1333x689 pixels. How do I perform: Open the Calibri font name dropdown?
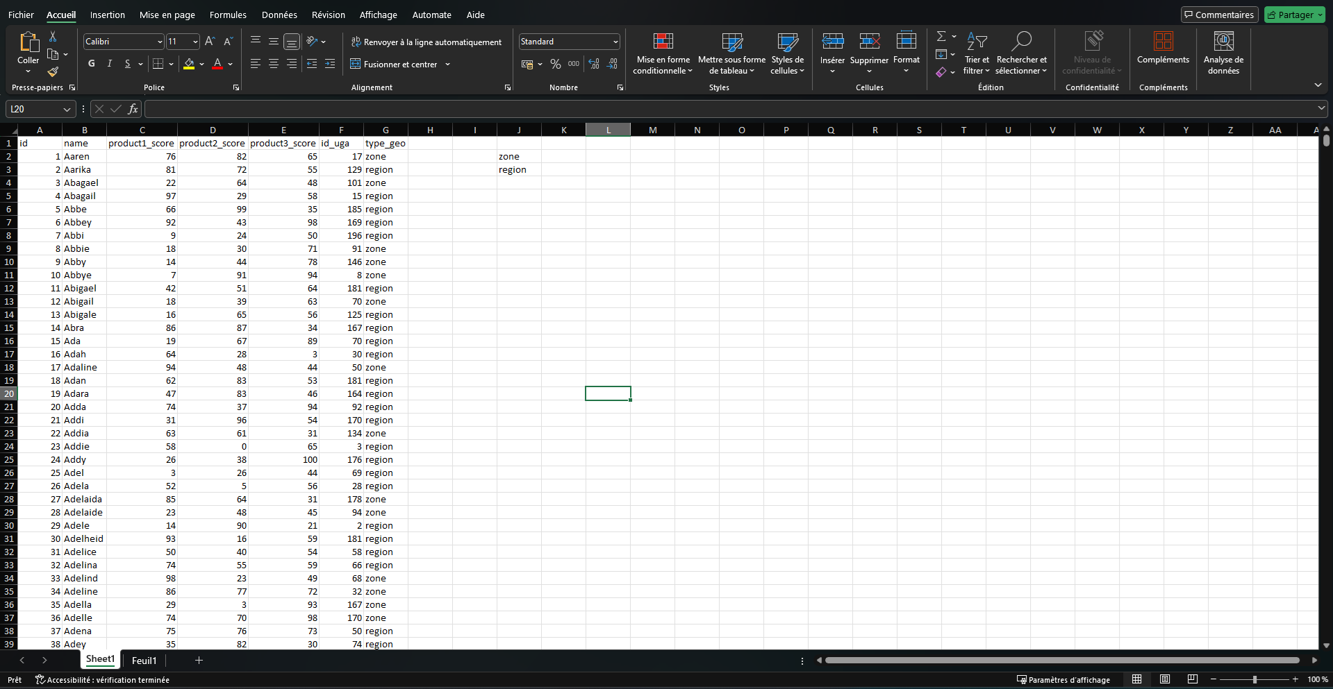pos(160,42)
